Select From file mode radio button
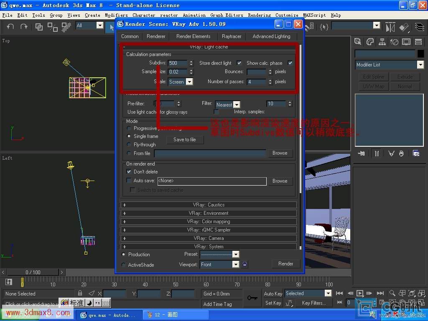 (x=129, y=153)
